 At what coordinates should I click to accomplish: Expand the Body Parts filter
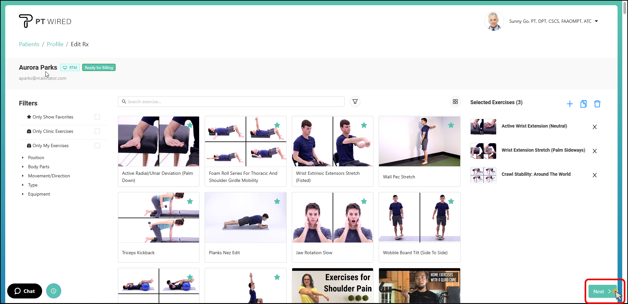click(x=39, y=167)
